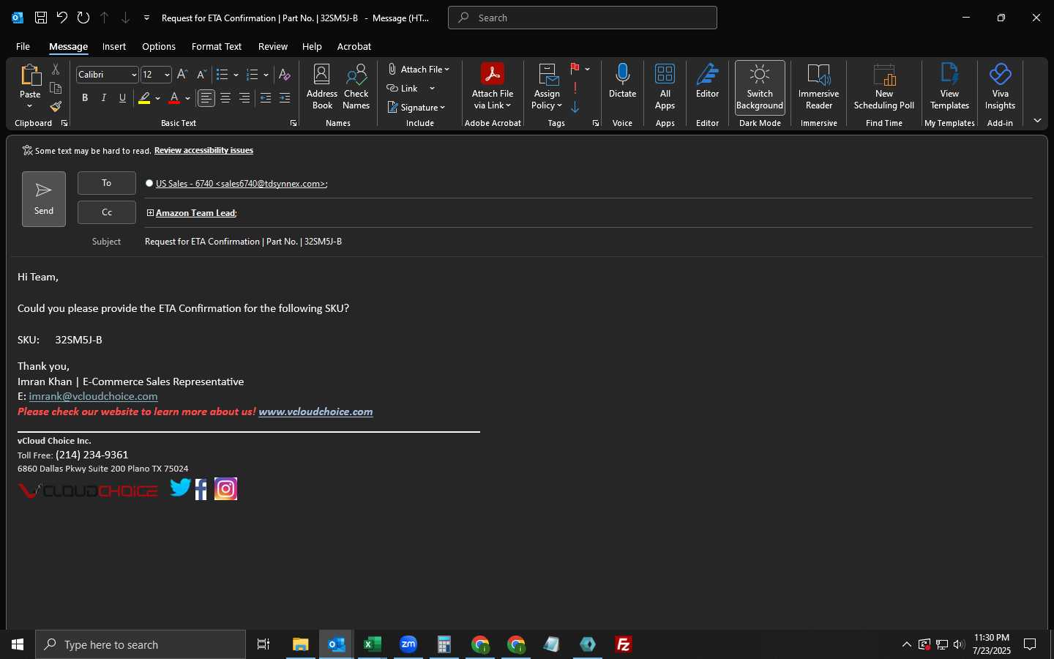Open Attach File dropdown

point(419,70)
